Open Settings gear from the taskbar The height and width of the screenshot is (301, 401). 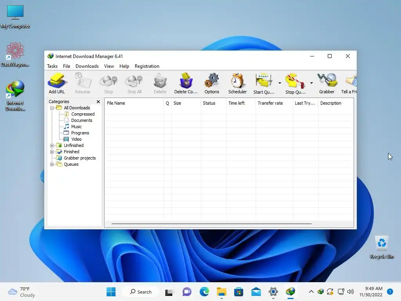pyautogui.click(x=273, y=292)
